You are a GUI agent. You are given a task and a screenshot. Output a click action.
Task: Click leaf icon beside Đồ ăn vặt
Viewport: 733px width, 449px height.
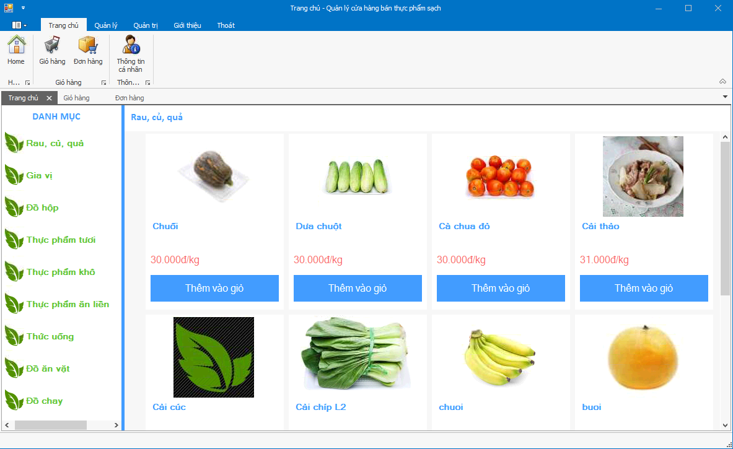[x=14, y=368]
